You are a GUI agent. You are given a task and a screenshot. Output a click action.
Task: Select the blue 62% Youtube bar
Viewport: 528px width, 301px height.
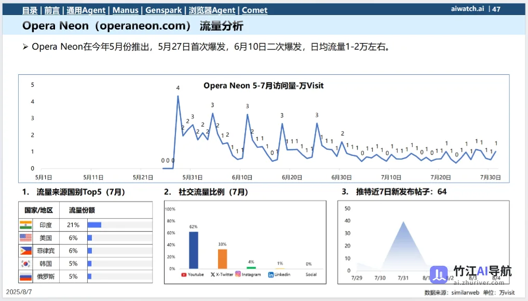pyautogui.click(x=194, y=250)
